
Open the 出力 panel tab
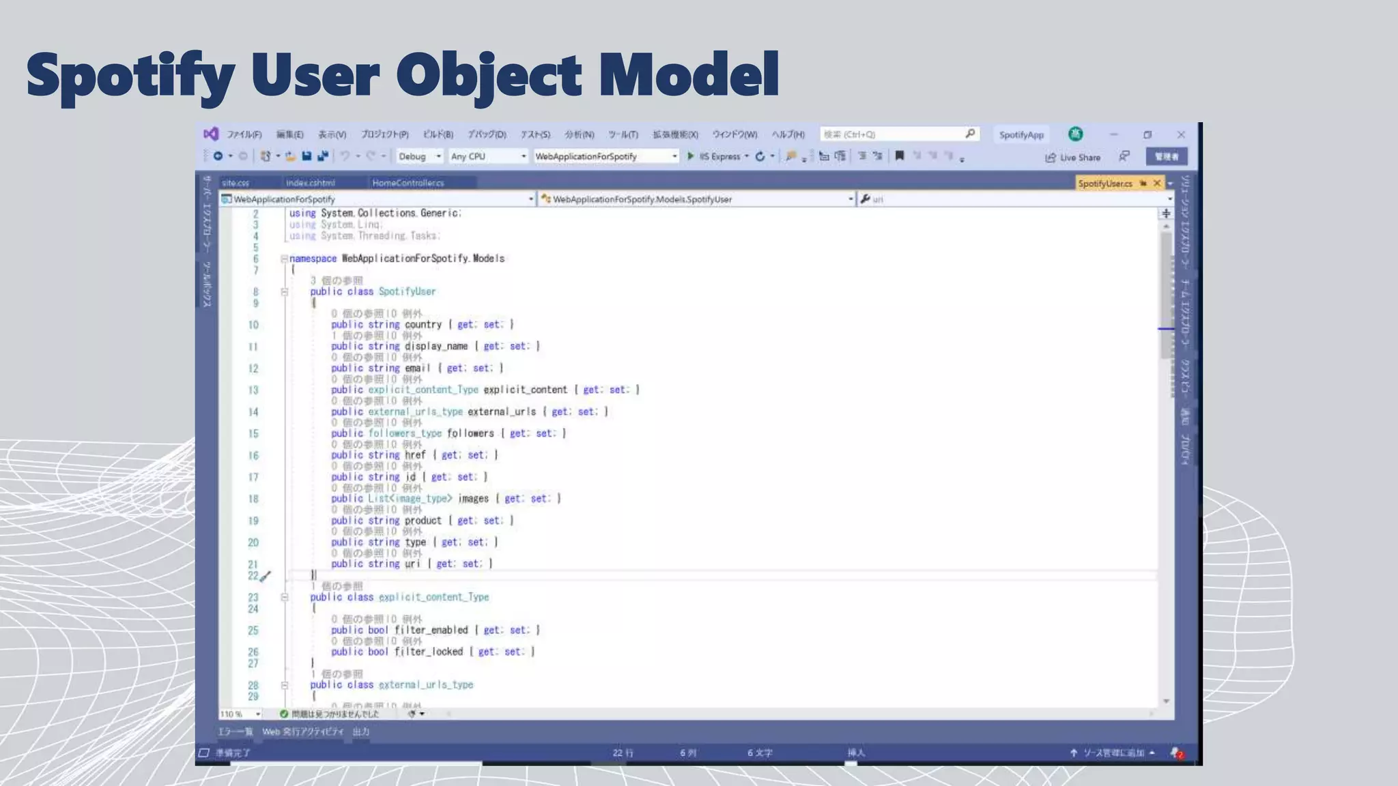coord(361,731)
